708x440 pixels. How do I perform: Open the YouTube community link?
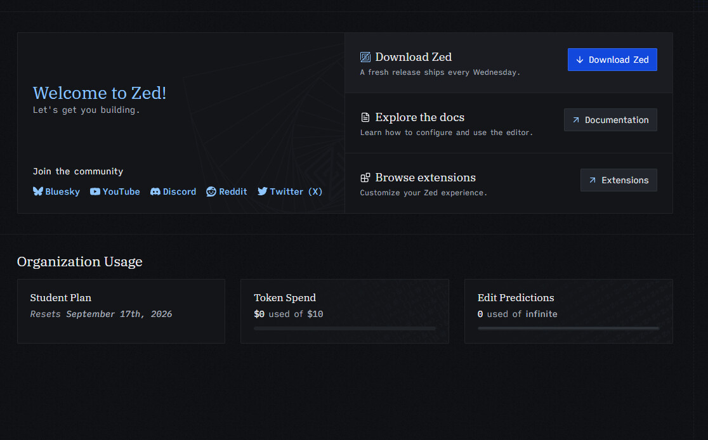click(121, 191)
